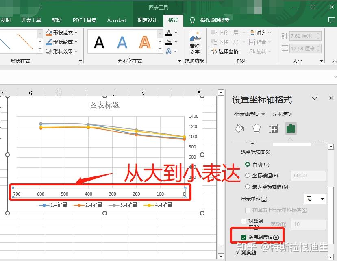Click the lightbulb 操作说明搜索 icon
Screen dimensions: 337x261
point(192,20)
